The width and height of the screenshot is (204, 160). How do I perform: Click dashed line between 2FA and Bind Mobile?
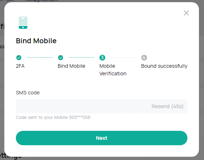pos(40,57)
